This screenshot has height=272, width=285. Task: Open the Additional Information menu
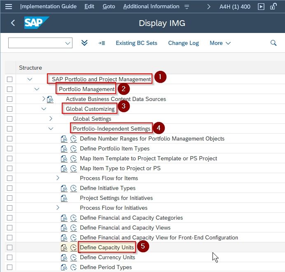pos(151,7)
